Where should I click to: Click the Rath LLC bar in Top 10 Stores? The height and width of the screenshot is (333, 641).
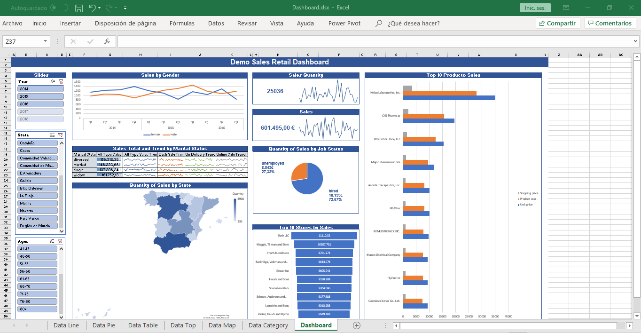click(324, 236)
